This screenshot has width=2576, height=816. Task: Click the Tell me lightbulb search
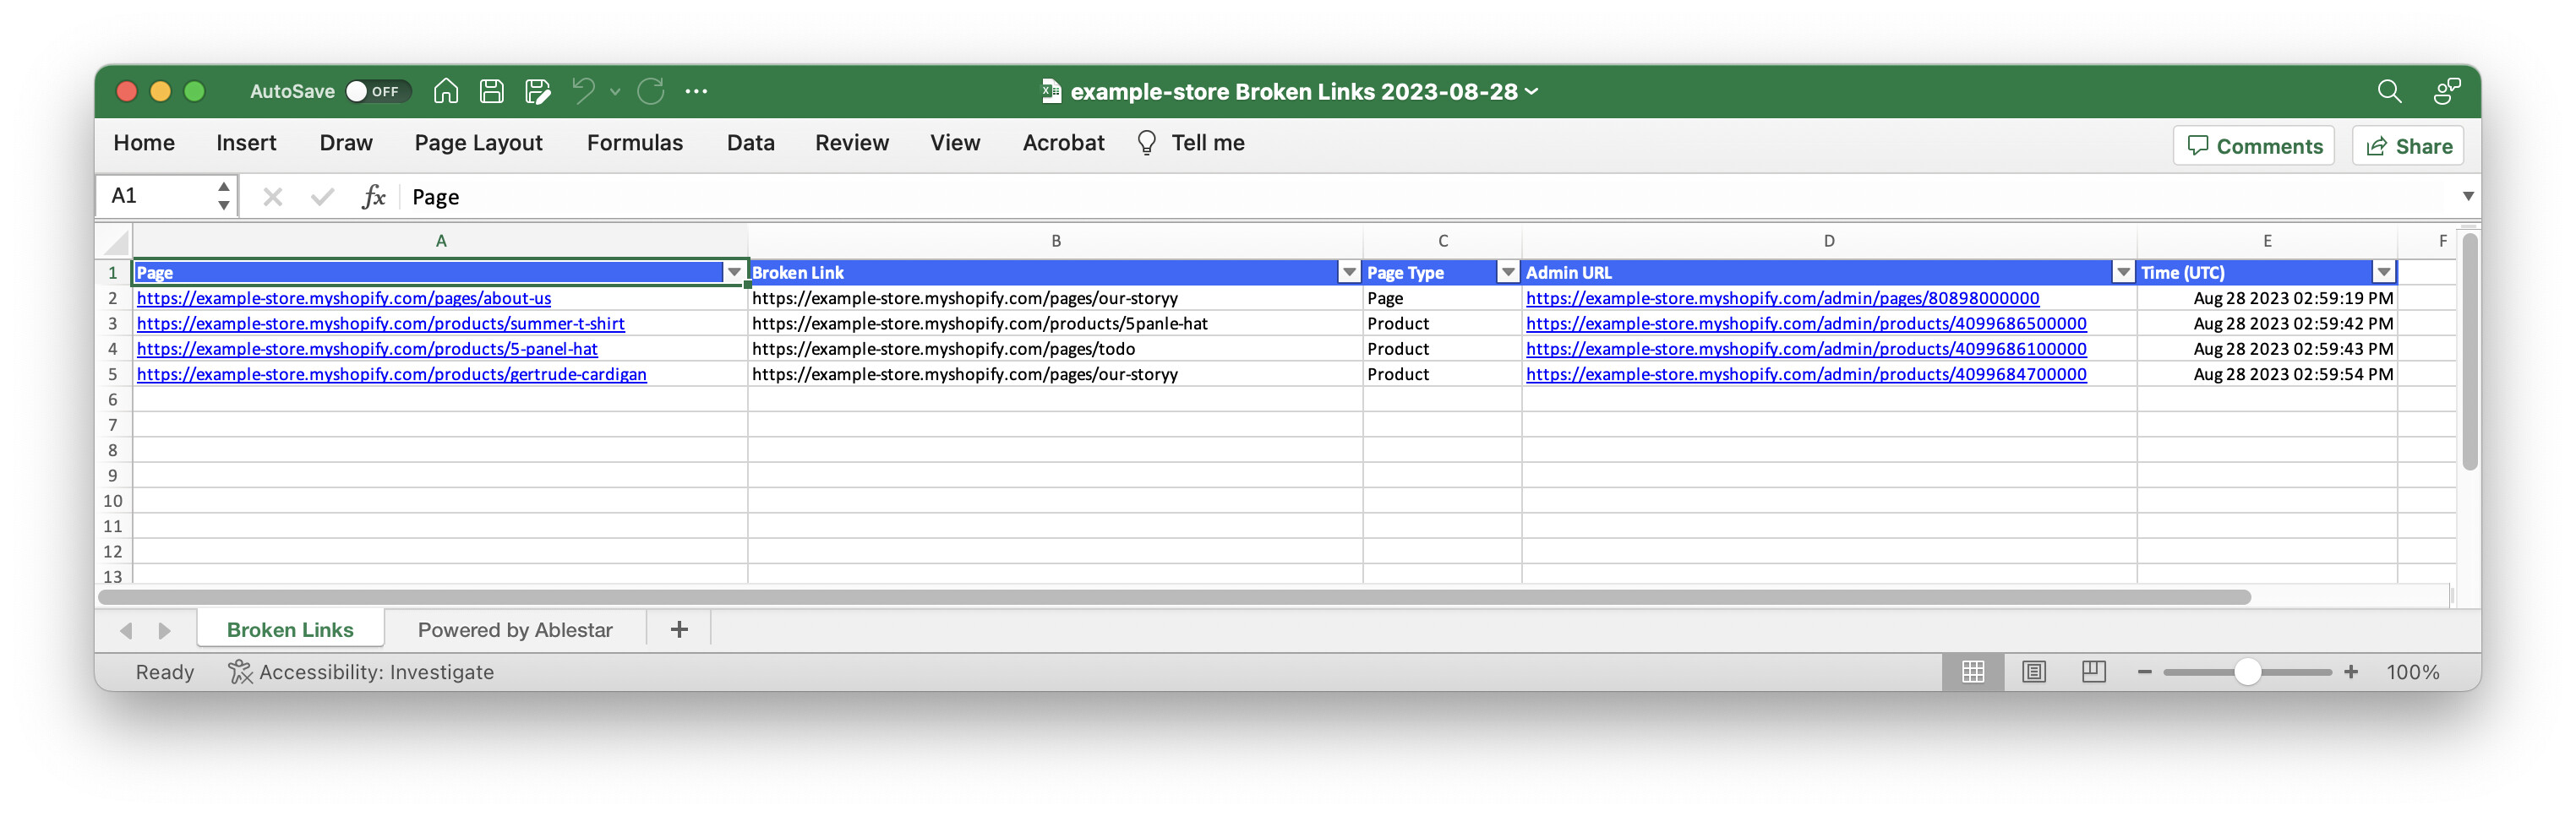[1191, 143]
